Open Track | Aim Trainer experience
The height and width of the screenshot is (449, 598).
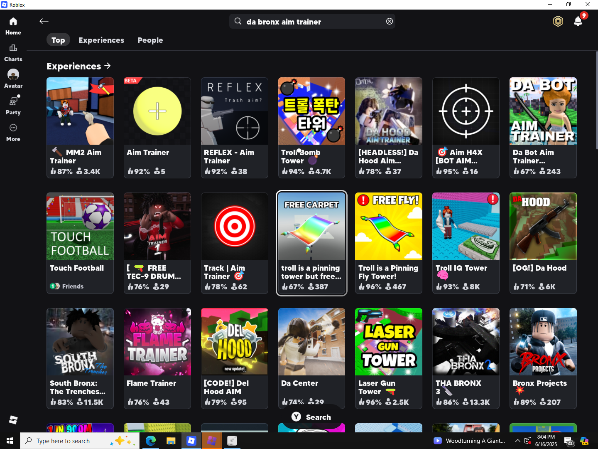click(x=235, y=243)
